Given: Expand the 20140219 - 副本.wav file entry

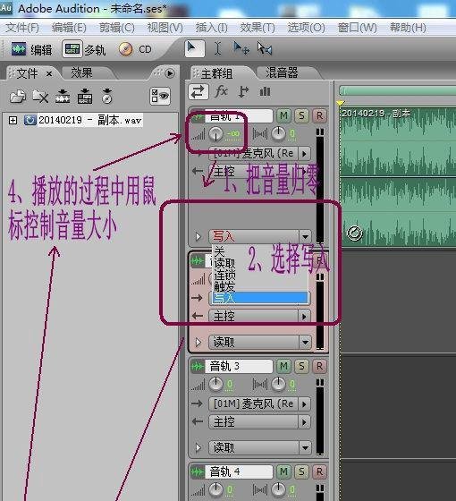Looking at the screenshot, I should (x=13, y=121).
